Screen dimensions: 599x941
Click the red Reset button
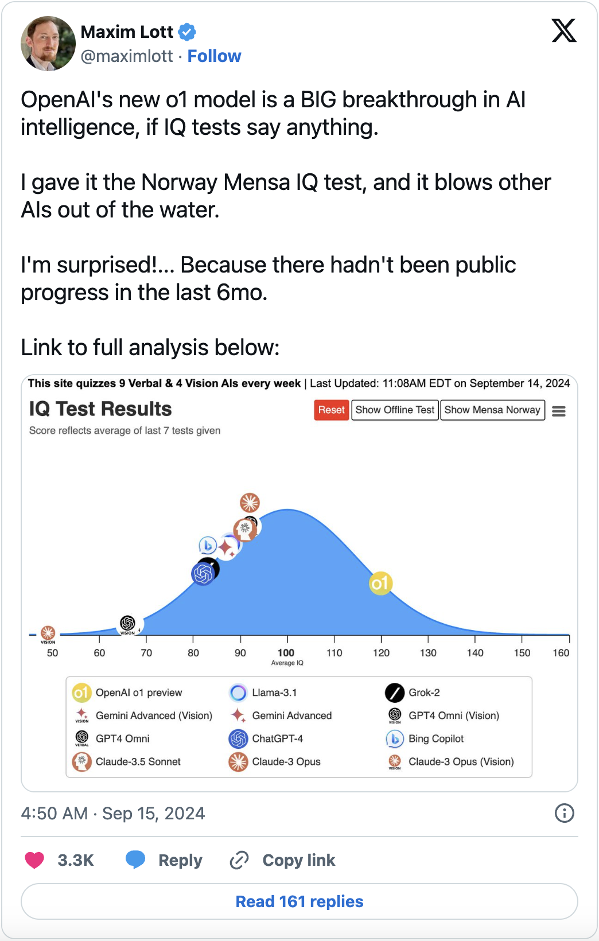331,410
